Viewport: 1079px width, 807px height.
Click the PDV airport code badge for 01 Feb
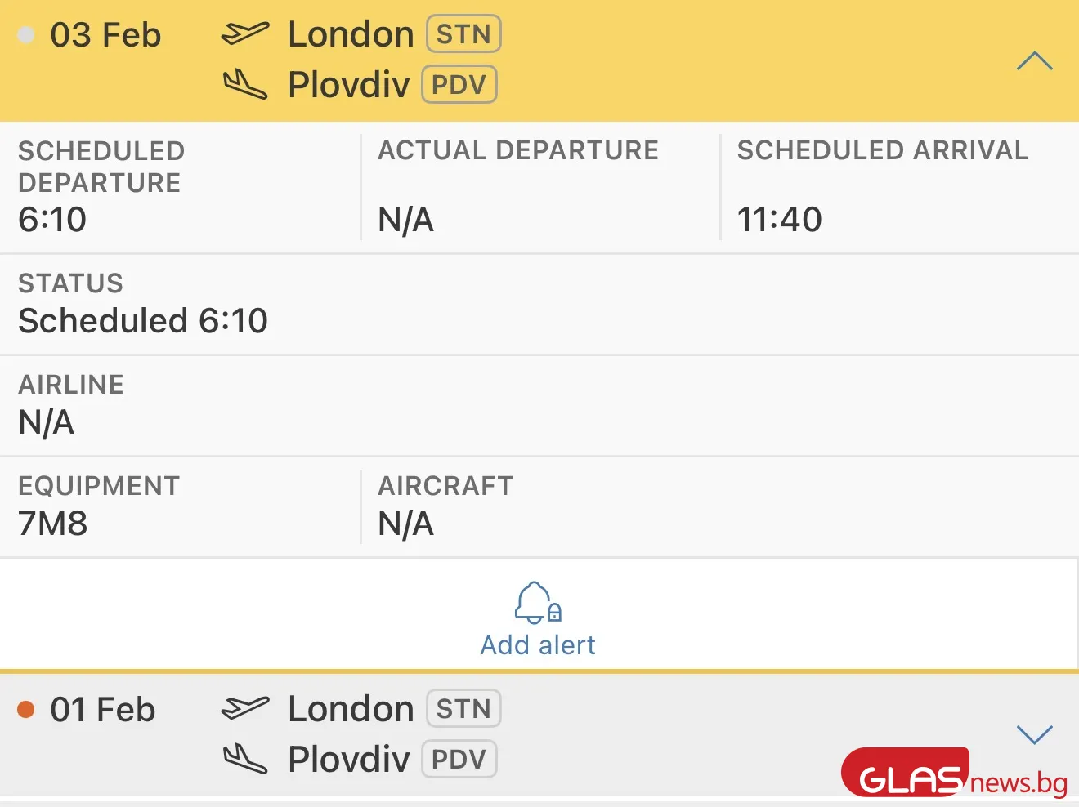(x=459, y=760)
